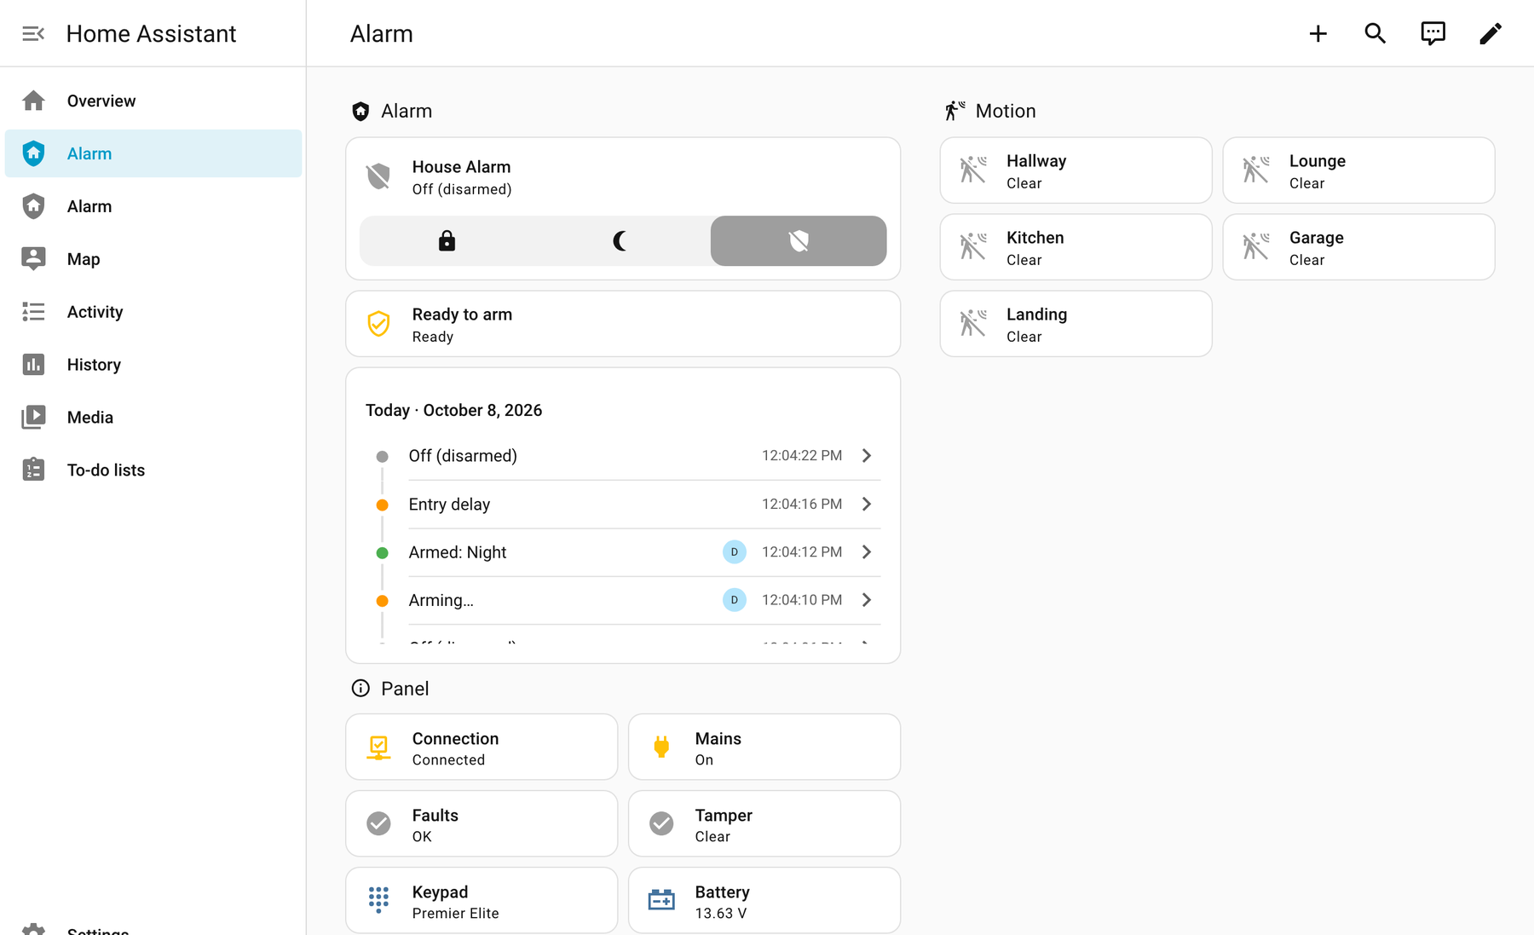Image resolution: width=1534 pixels, height=935 pixels.
Task: Expand the Entry delay entry chevron
Action: point(867,505)
